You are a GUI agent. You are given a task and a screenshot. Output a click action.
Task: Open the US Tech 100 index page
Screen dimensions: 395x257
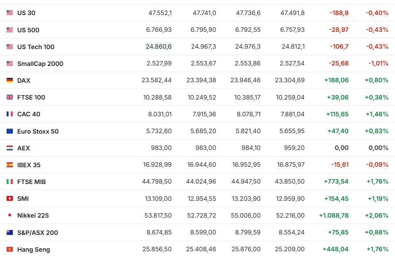click(36, 47)
